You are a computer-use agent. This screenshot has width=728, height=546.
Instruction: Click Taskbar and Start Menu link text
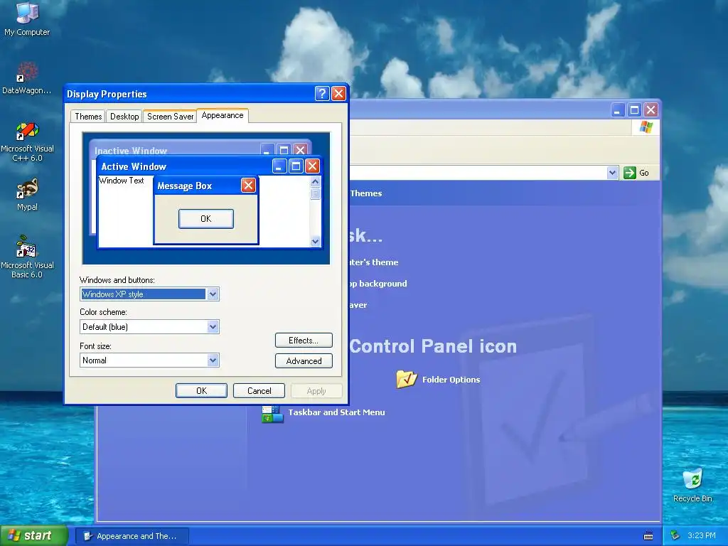[336, 412]
